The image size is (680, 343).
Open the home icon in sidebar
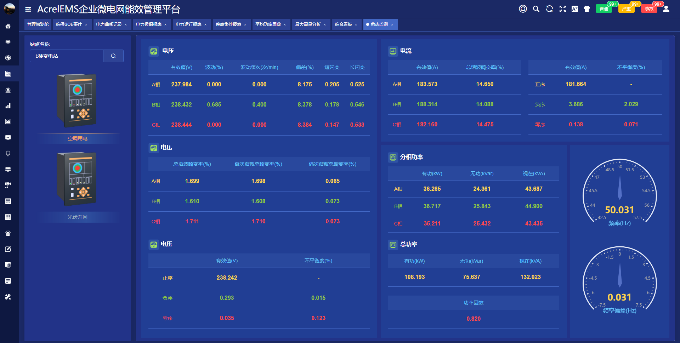click(8, 26)
